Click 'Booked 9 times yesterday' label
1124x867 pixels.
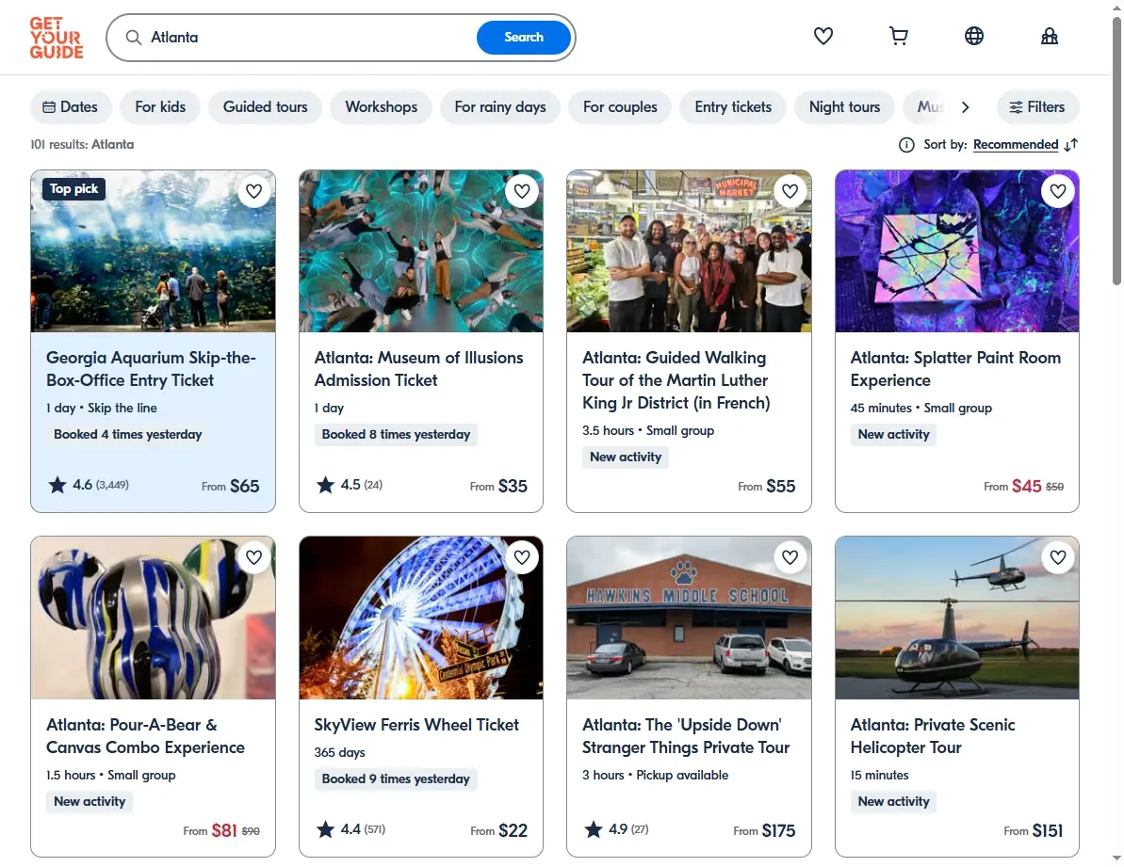(x=396, y=779)
